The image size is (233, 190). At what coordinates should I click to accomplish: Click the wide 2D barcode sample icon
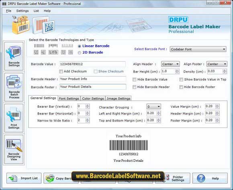pos(53,52)
